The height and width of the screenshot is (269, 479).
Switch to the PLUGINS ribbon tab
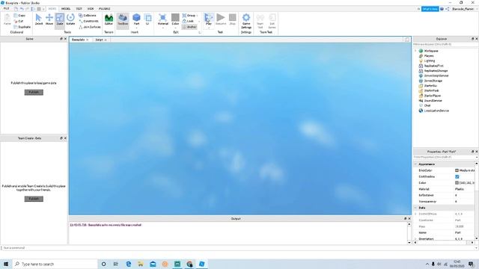pos(105,9)
